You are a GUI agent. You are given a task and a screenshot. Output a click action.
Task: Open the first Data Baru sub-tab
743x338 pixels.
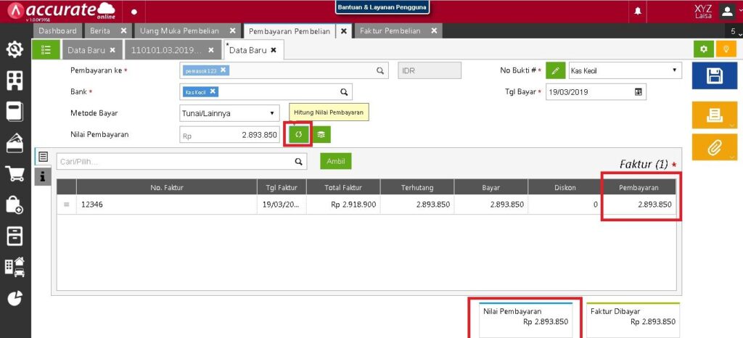[86, 50]
